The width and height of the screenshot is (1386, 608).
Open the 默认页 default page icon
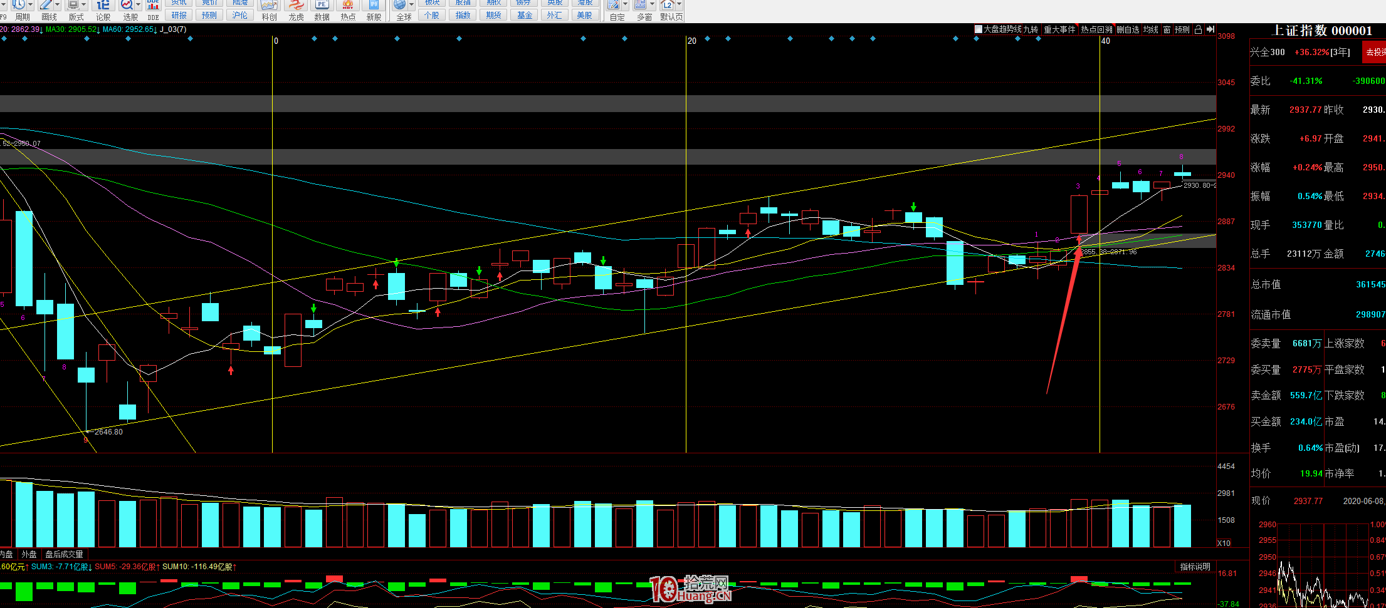point(668,6)
